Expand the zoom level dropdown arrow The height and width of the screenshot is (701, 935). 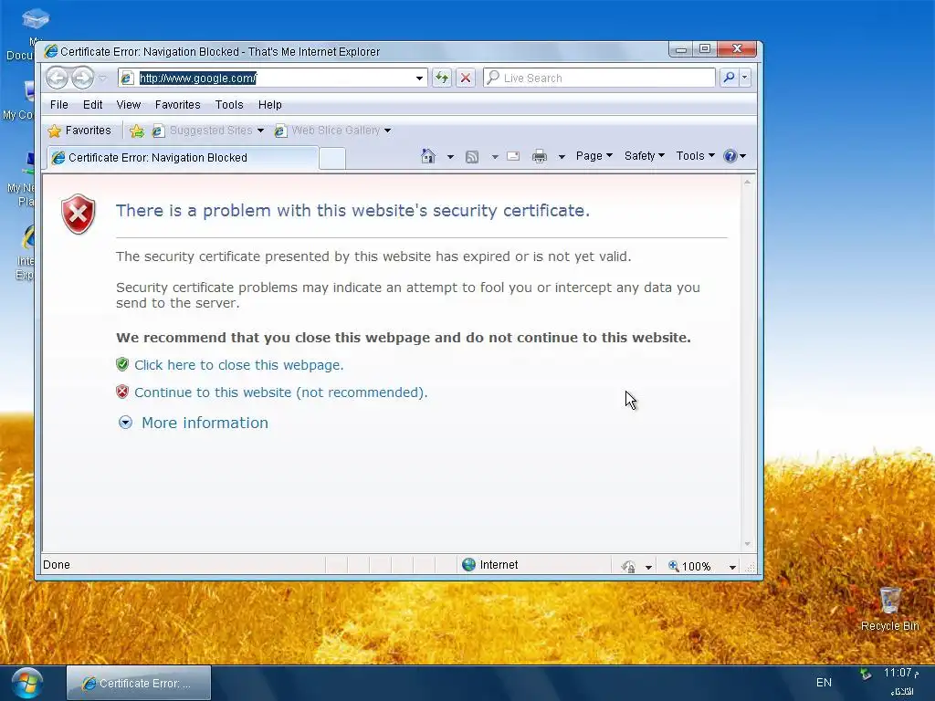tap(732, 567)
